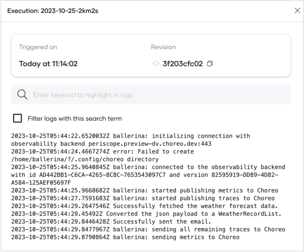Open revision 3f203cfc02 link
The width and height of the screenshot is (304, 252).
coord(182,64)
